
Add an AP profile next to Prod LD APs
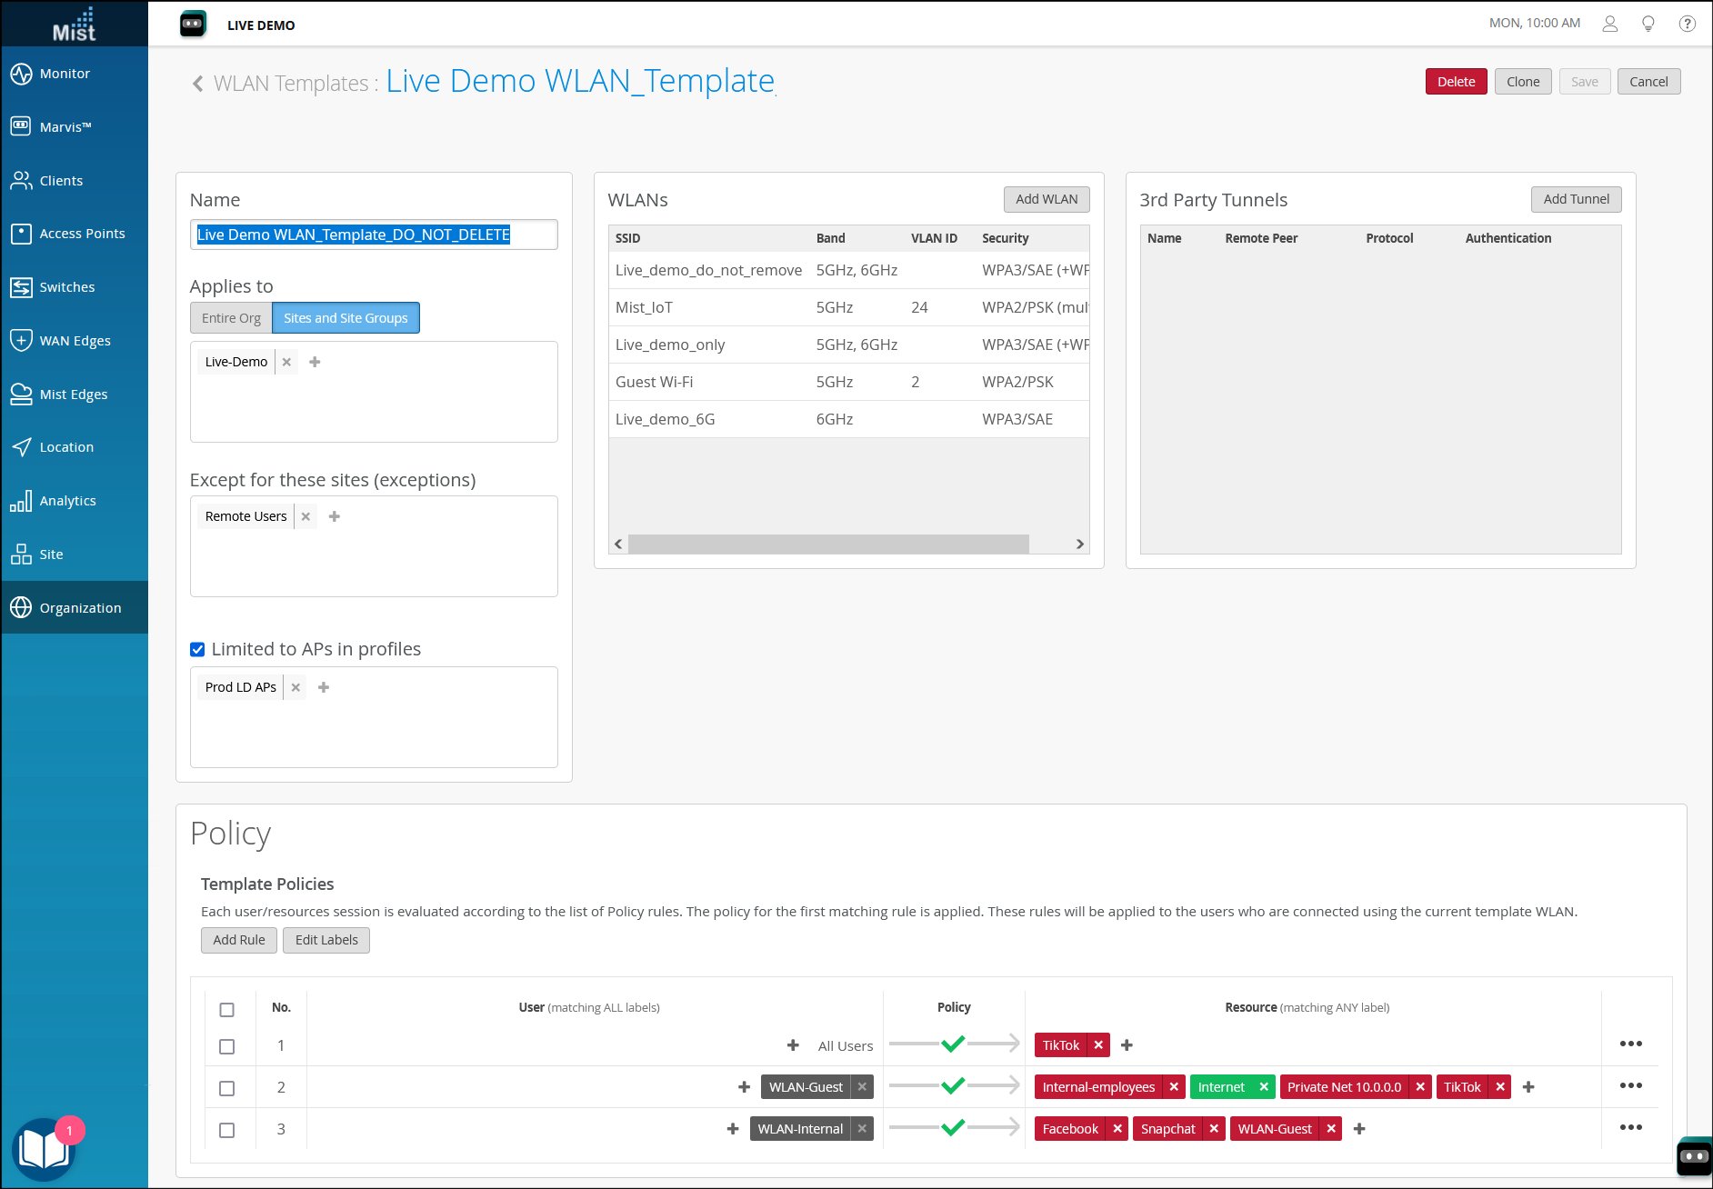tap(323, 687)
